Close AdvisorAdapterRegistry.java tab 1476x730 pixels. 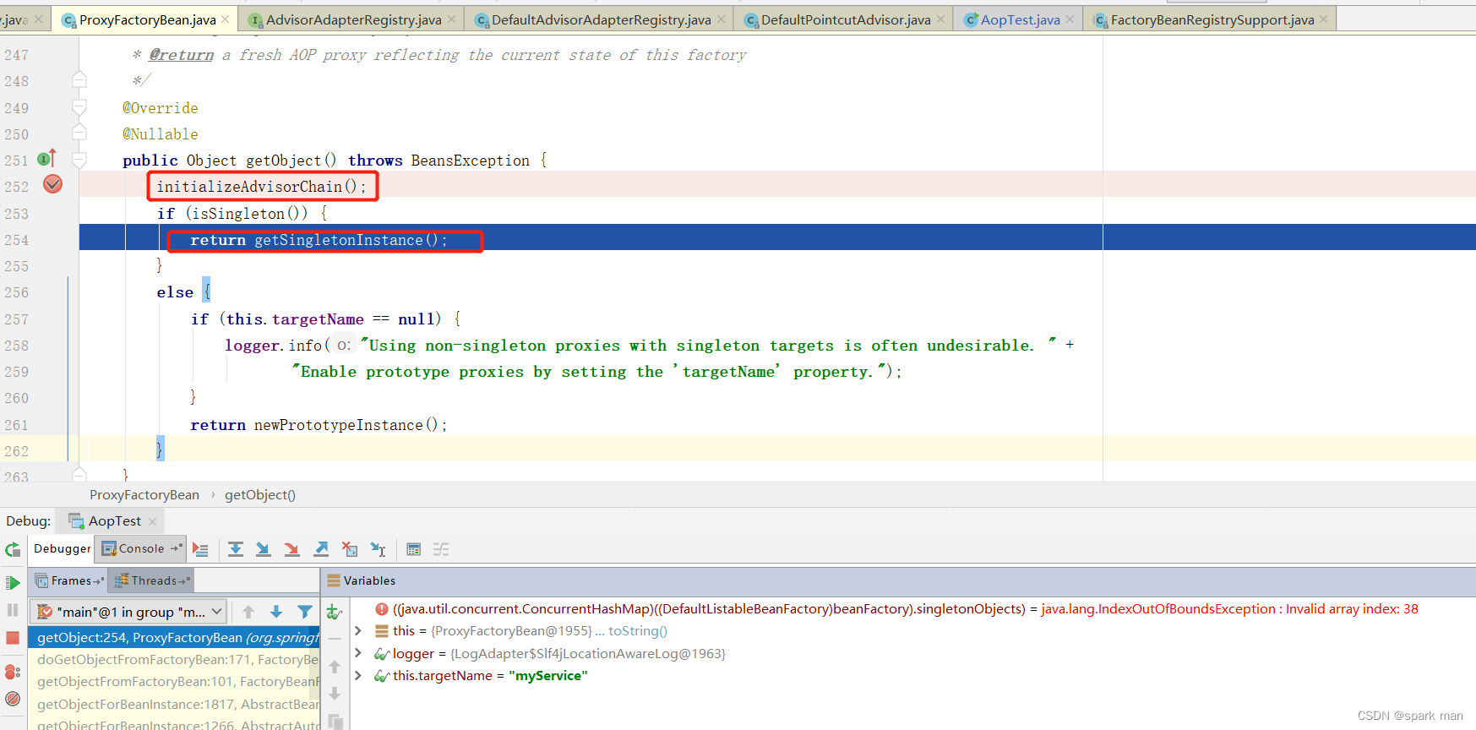[451, 19]
